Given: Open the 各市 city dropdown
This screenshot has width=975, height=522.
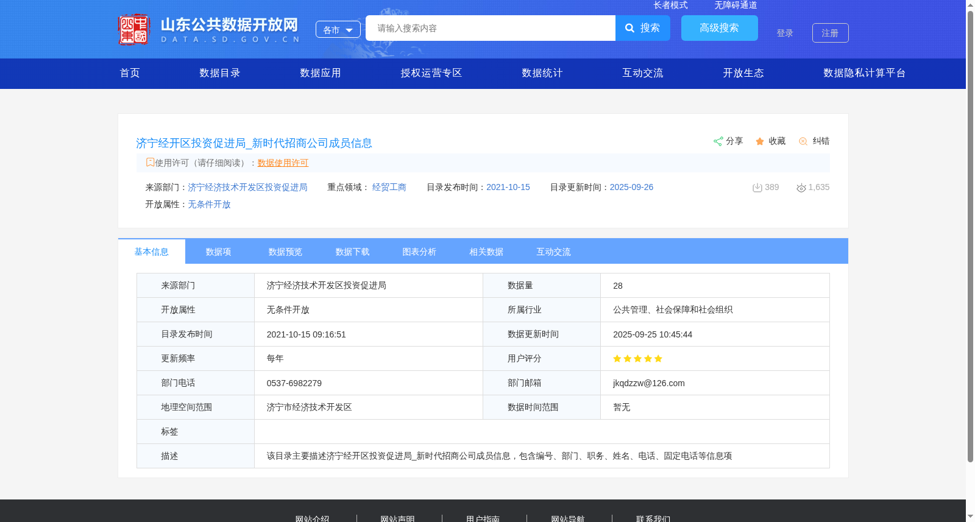Looking at the screenshot, I should click(338, 29).
